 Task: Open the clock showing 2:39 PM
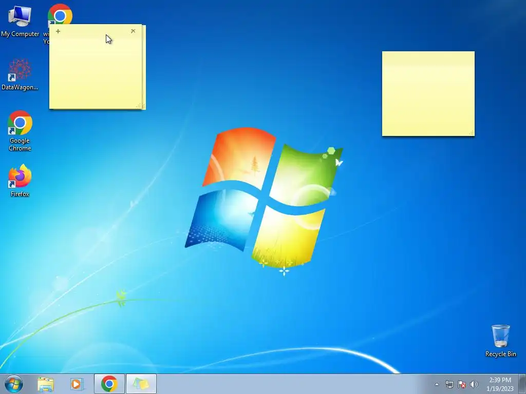coord(500,384)
